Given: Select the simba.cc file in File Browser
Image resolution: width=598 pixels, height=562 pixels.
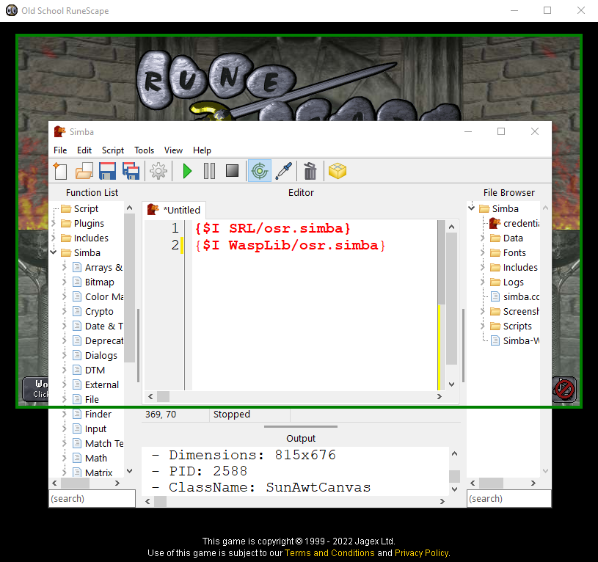Looking at the screenshot, I should coord(515,296).
